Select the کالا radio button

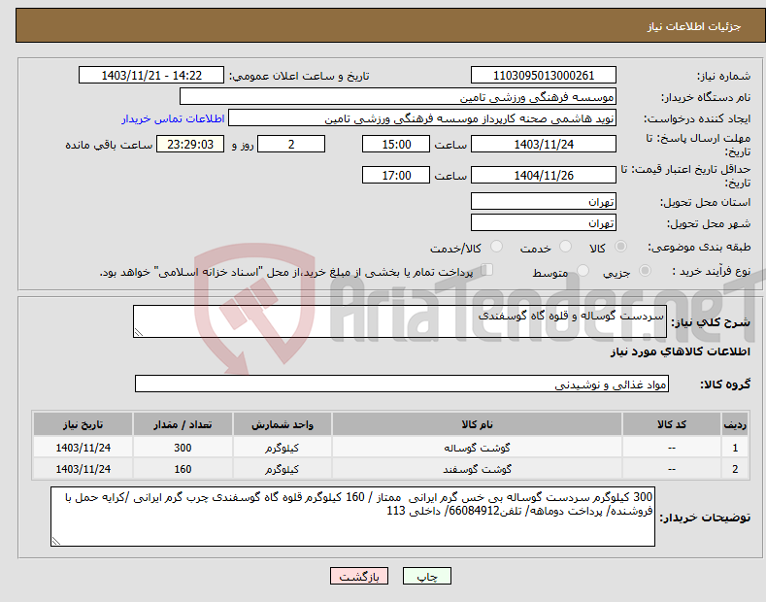621,247
